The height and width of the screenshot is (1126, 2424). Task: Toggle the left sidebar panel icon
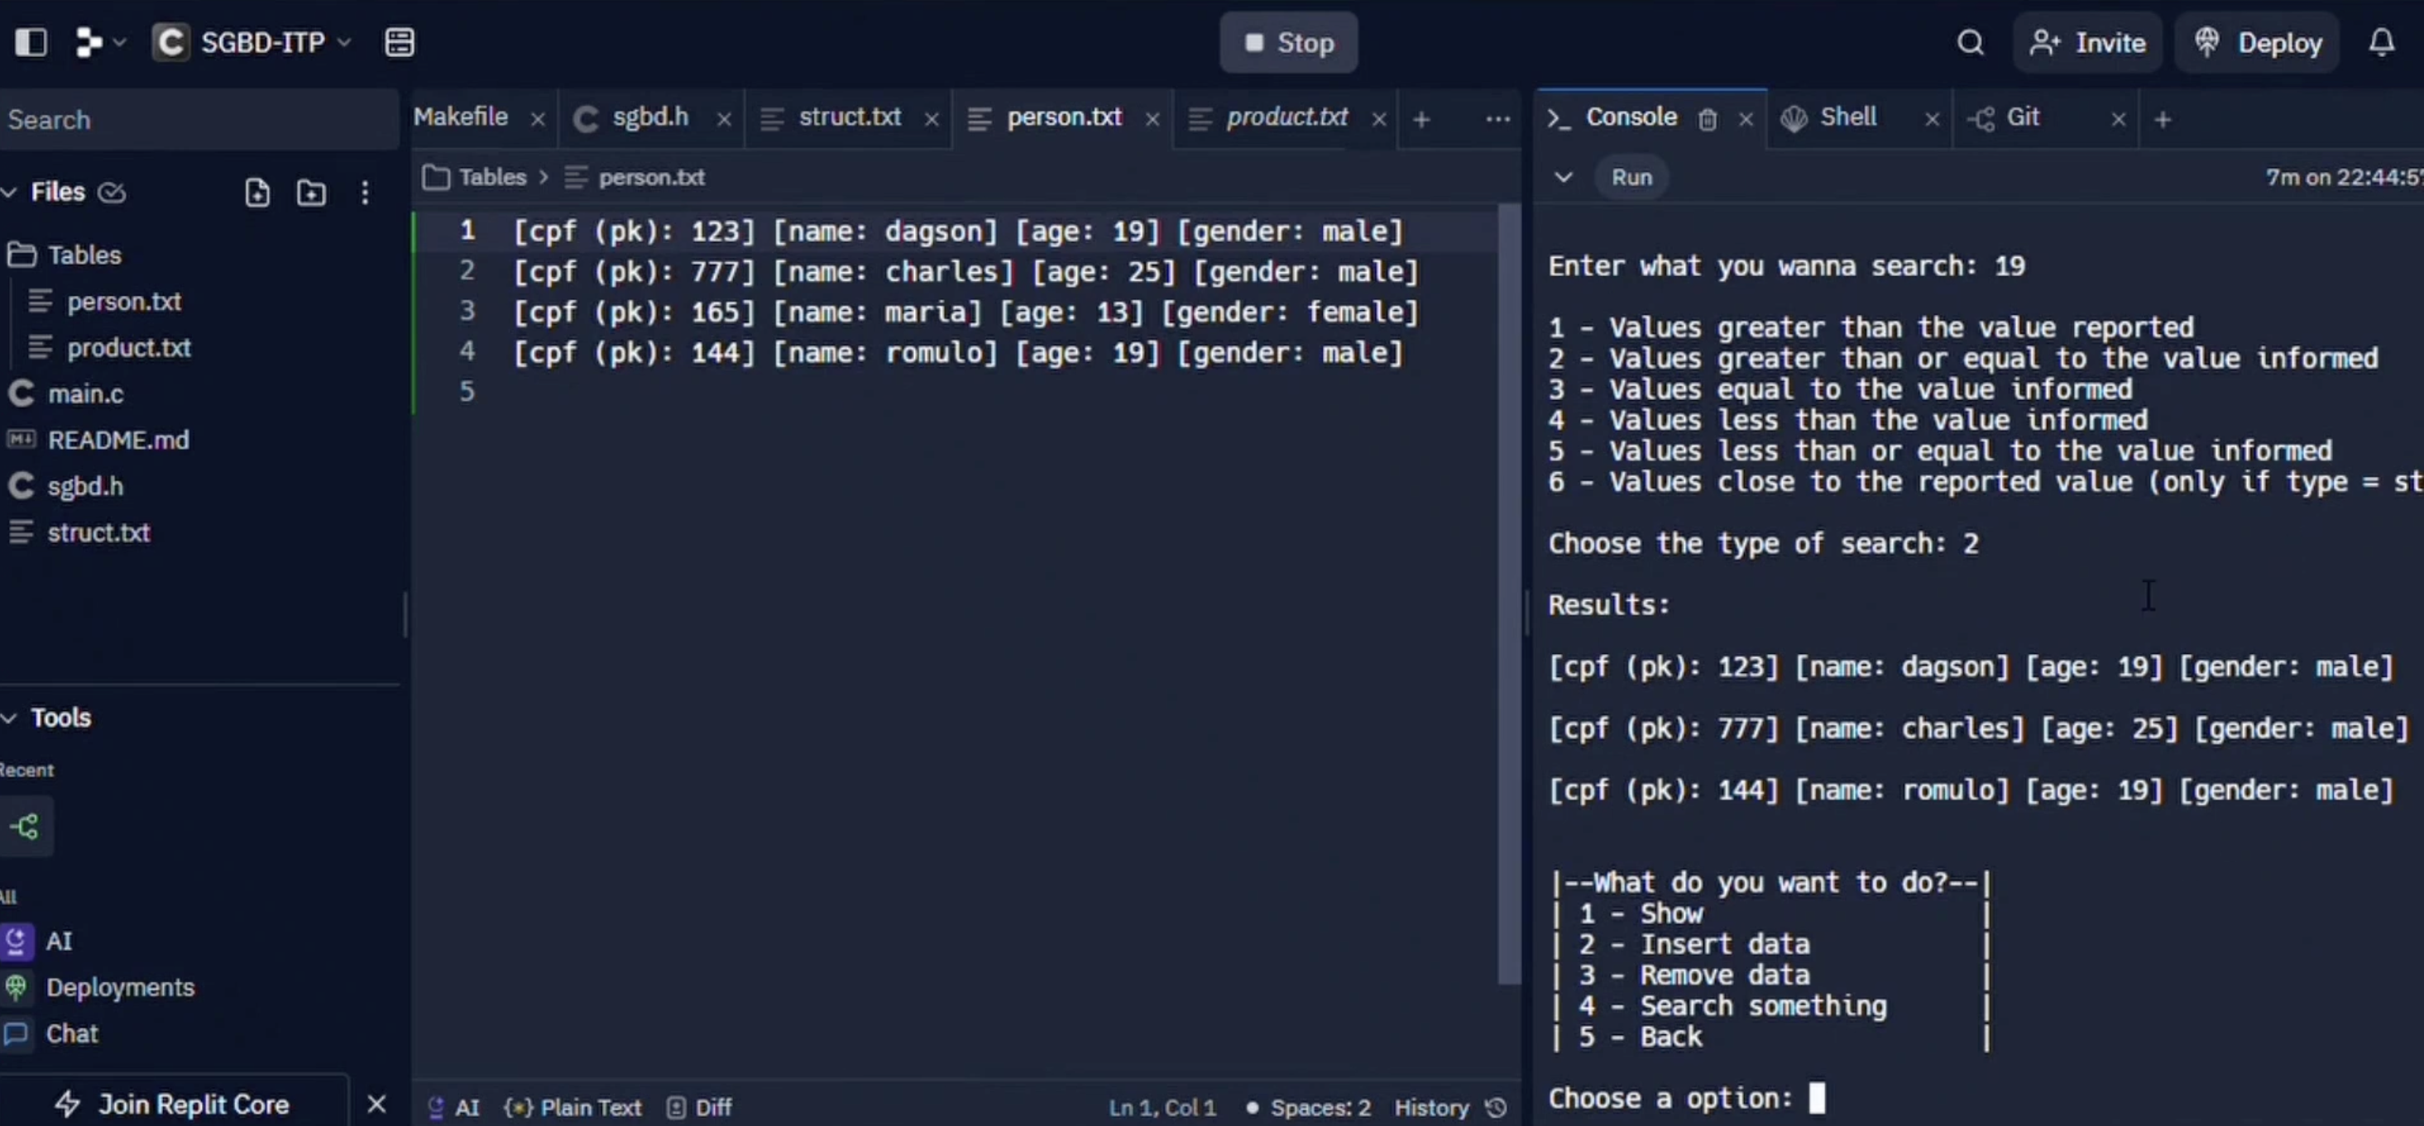coord(30,42)
